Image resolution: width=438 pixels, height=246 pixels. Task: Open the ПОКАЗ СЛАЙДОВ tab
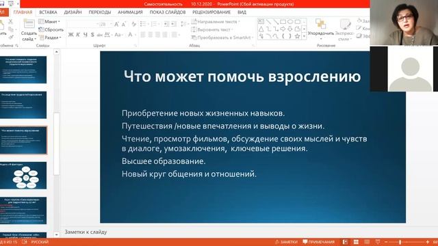167,12
